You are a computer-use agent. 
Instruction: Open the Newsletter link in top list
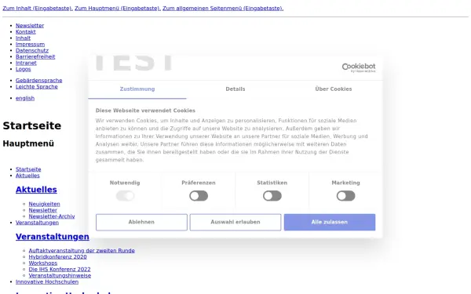(x=30, y=26)
